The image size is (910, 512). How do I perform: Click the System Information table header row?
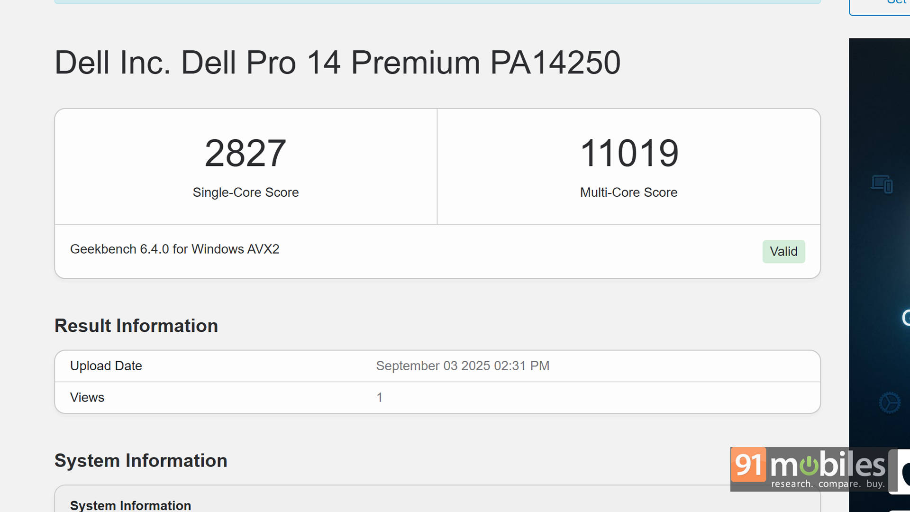pos(130,505)
